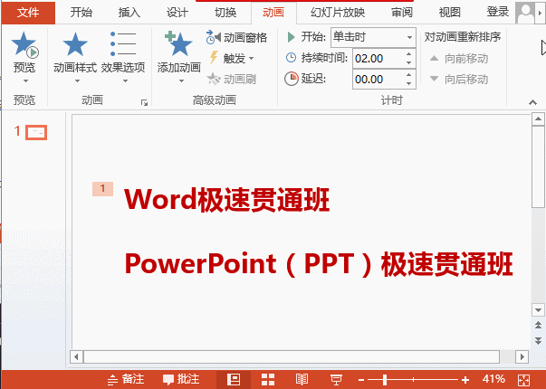Image resolution: width=546 pixels, height=389 pixels.
Task: Click the Preview animation star icon
Action: coord(24,47)
